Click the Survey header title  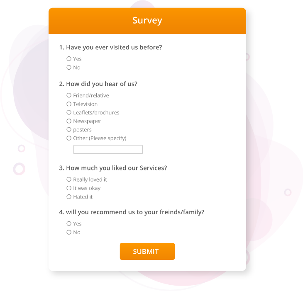[147, 20]
